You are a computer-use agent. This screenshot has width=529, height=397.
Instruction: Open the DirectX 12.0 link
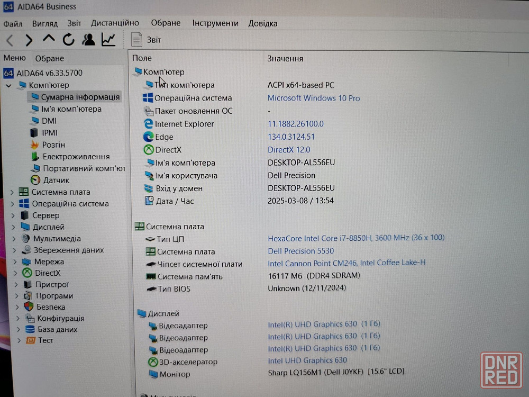pos(289,150)
